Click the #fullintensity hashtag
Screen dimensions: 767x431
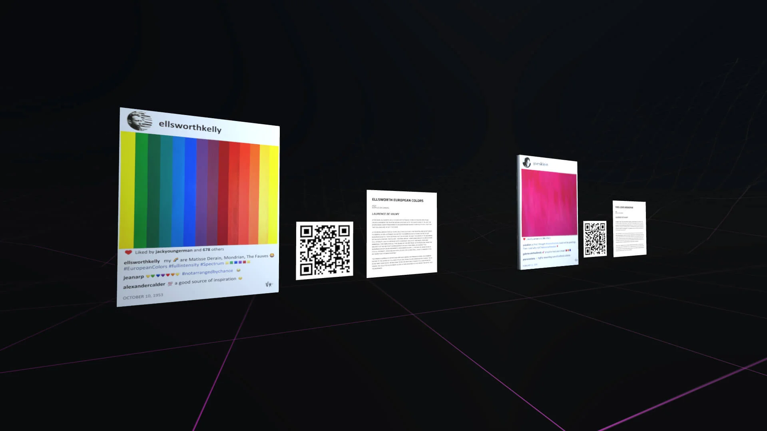184,265
